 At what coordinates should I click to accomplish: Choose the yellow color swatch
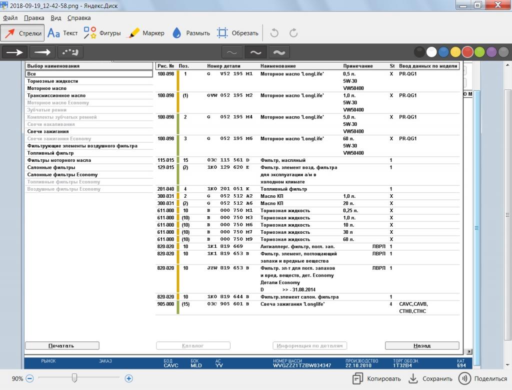point(455,52)
